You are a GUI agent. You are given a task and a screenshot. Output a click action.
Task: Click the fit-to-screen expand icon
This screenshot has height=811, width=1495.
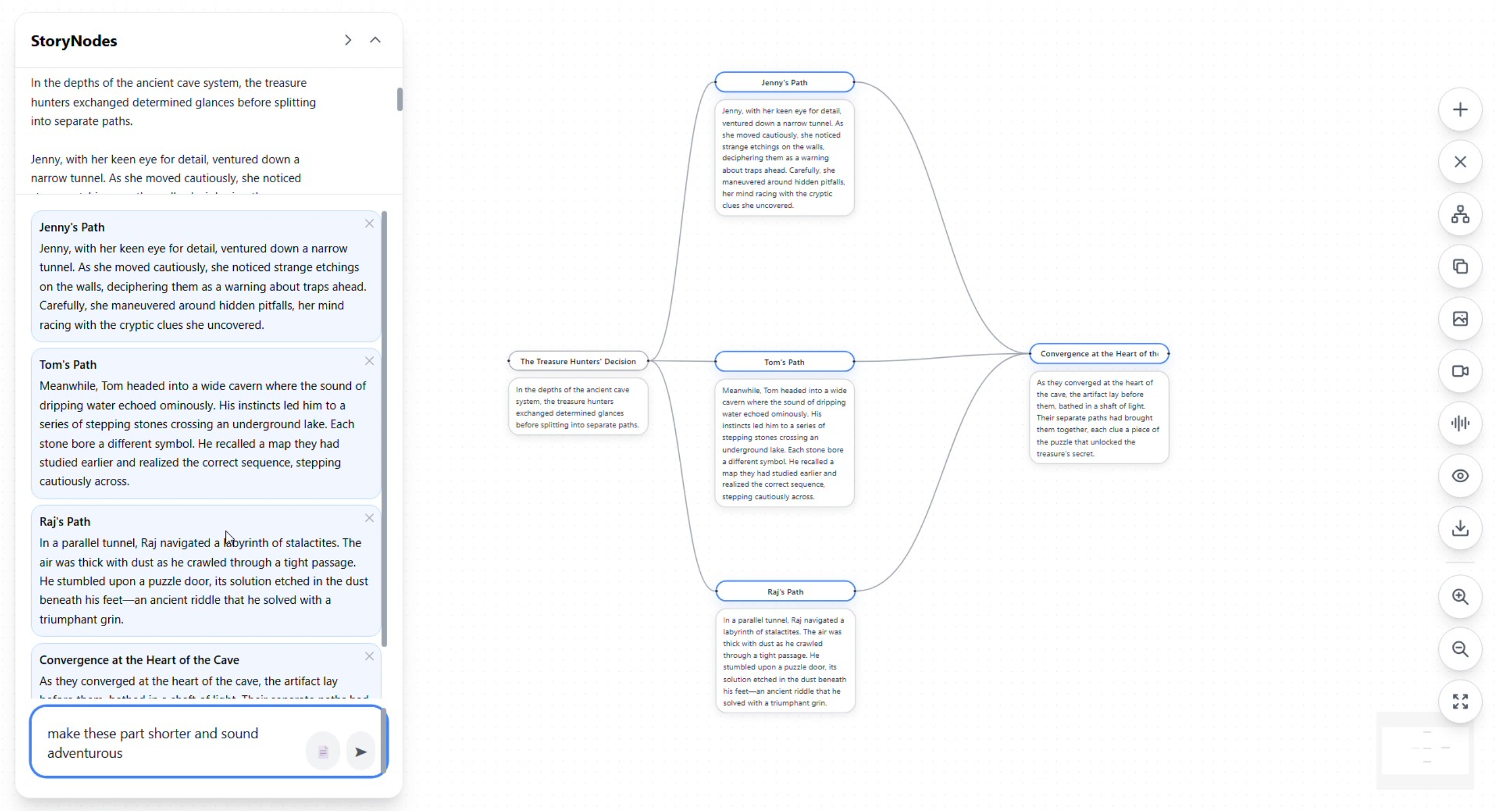click(x=1459, y=701)
